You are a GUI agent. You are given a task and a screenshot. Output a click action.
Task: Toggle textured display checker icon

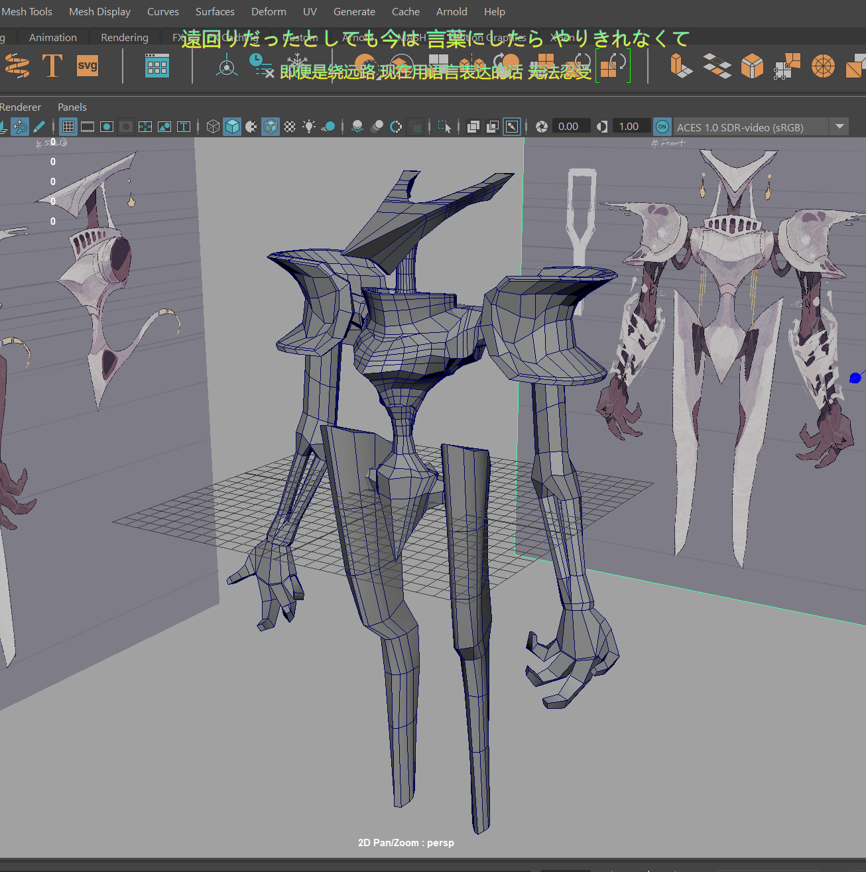coord(290,127)
